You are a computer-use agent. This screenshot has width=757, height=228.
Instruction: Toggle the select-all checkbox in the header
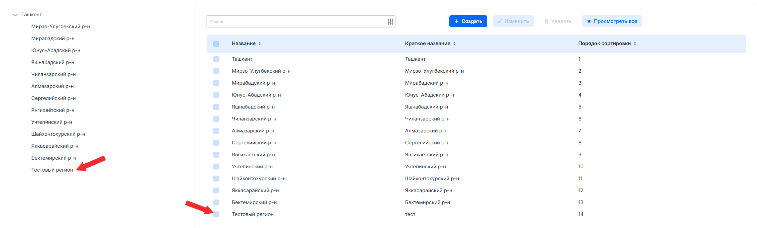pos(216,44)
